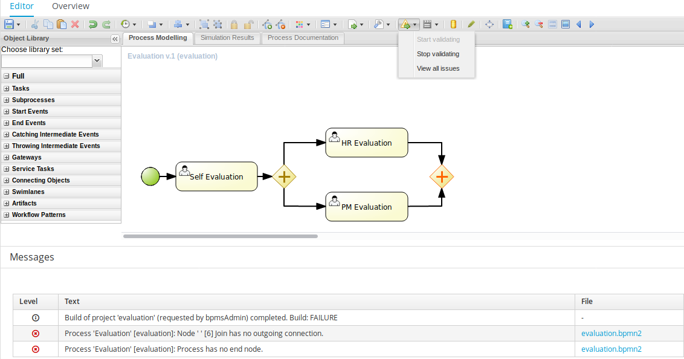Expand the Tasks group
Screen dimensions: 684x359
click(7, 89)
